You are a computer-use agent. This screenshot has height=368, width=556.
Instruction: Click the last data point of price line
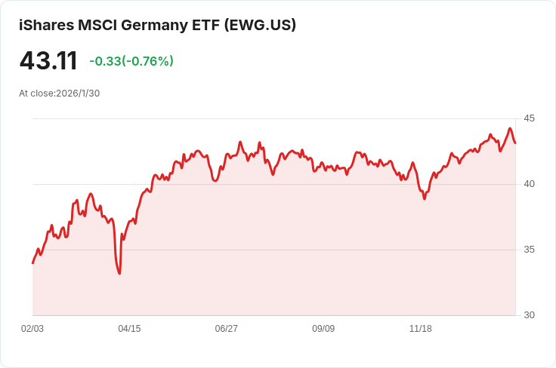pyautogui.click(x=515, y=143)
